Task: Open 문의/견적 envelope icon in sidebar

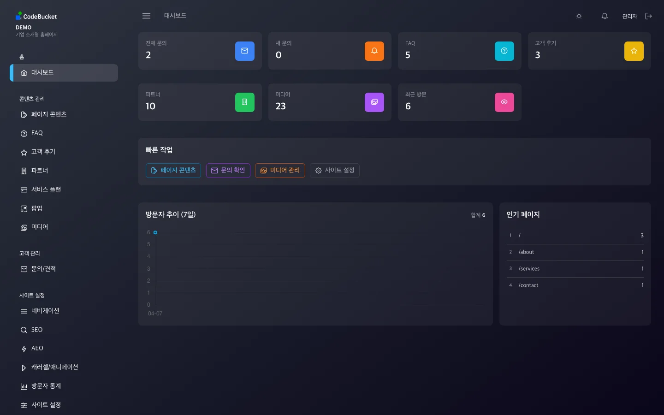Action: (24, 269)
